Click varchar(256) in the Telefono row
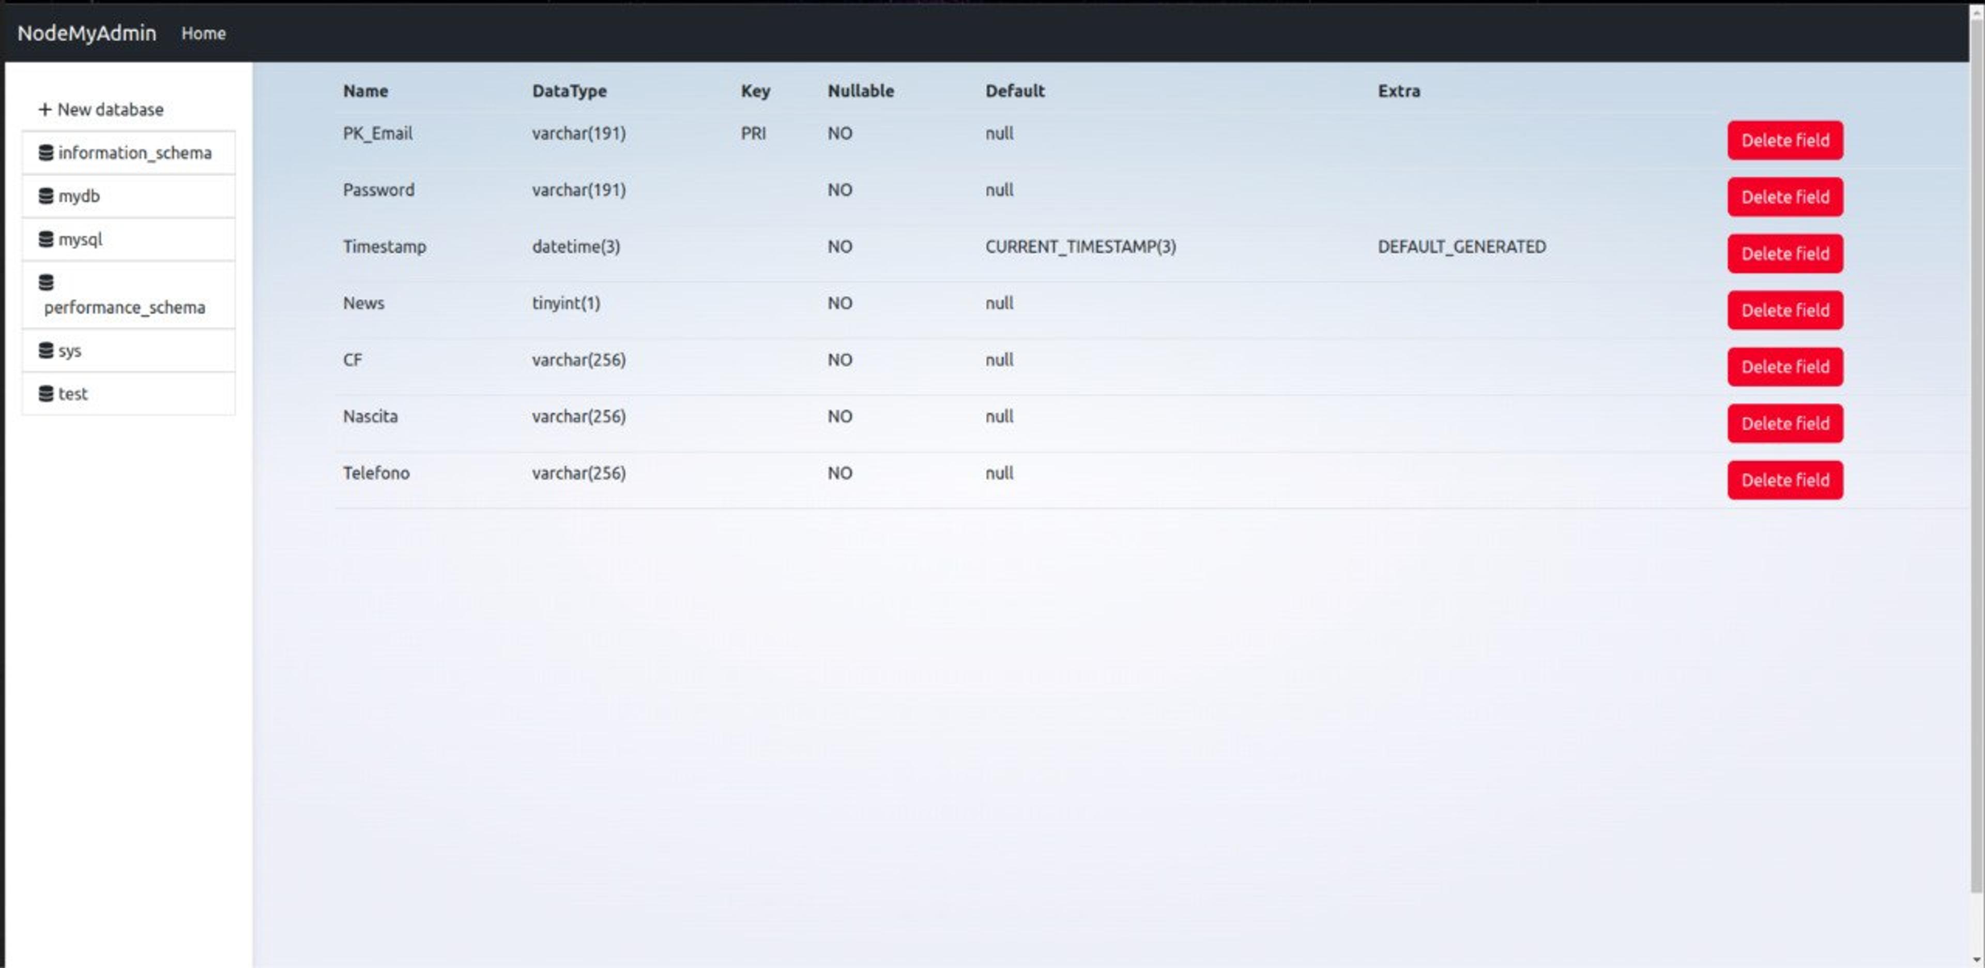1985x968 pixels. (579, 473)
